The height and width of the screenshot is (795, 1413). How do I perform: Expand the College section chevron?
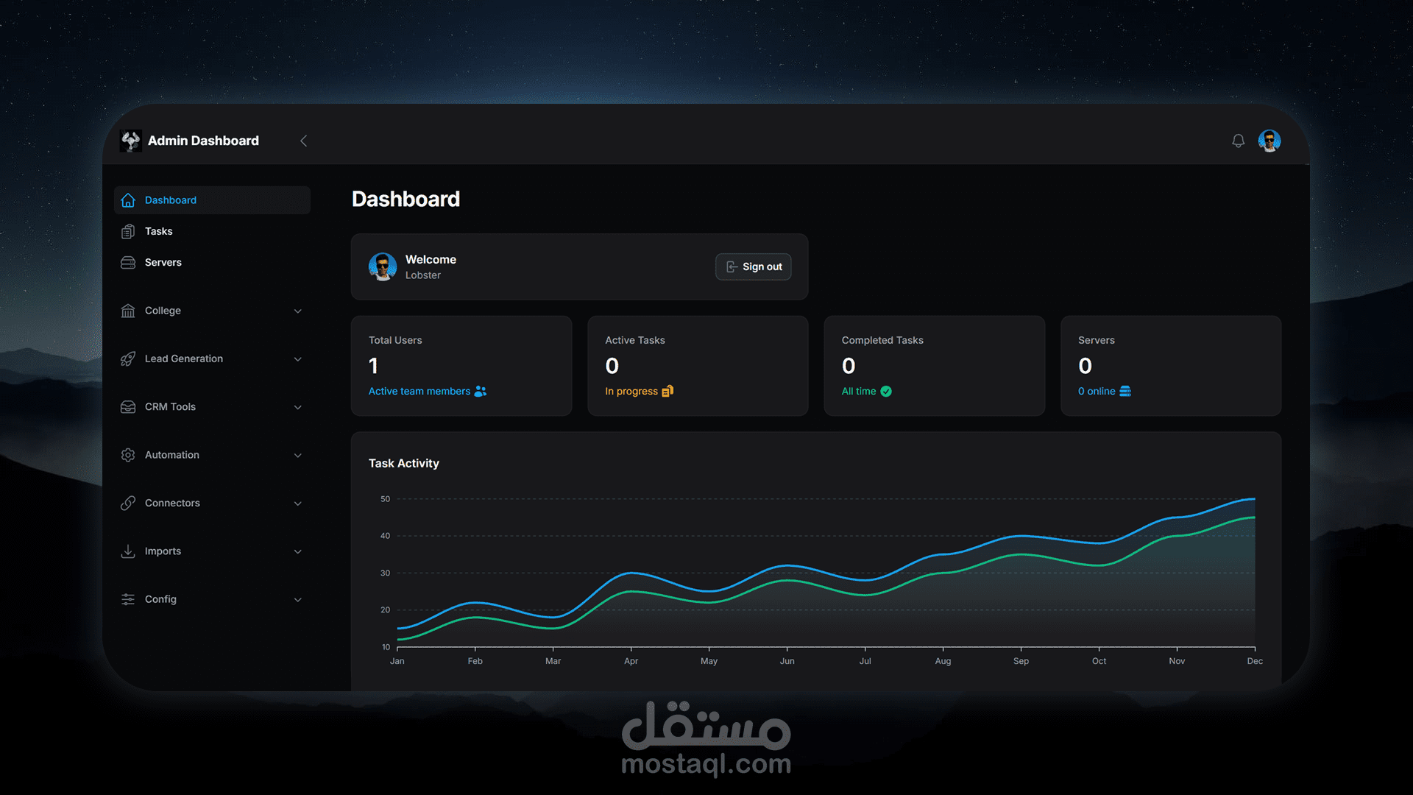298,311
